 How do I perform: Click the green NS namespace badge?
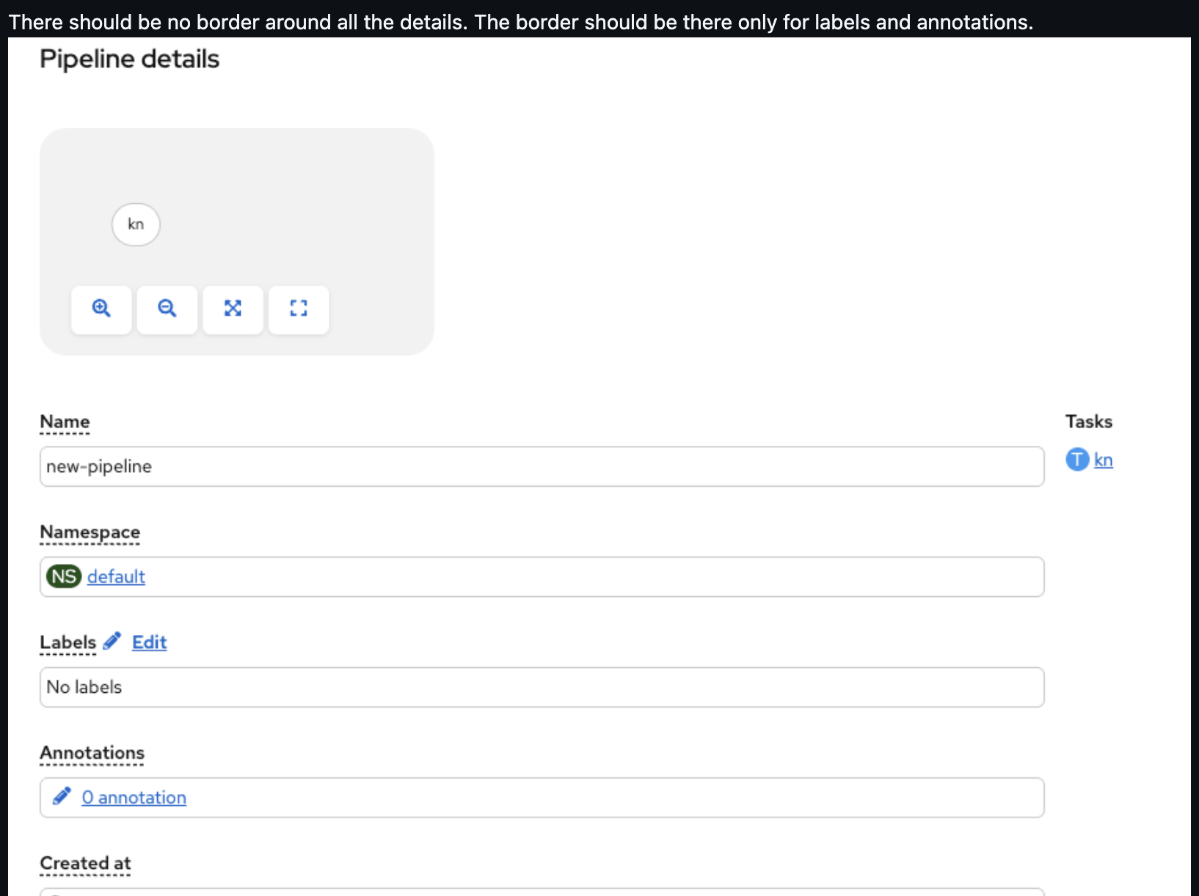pyautogui.click(x=64, y=576)
